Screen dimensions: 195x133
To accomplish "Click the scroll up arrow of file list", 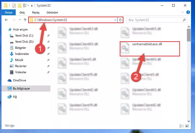I will coord(189,27).
